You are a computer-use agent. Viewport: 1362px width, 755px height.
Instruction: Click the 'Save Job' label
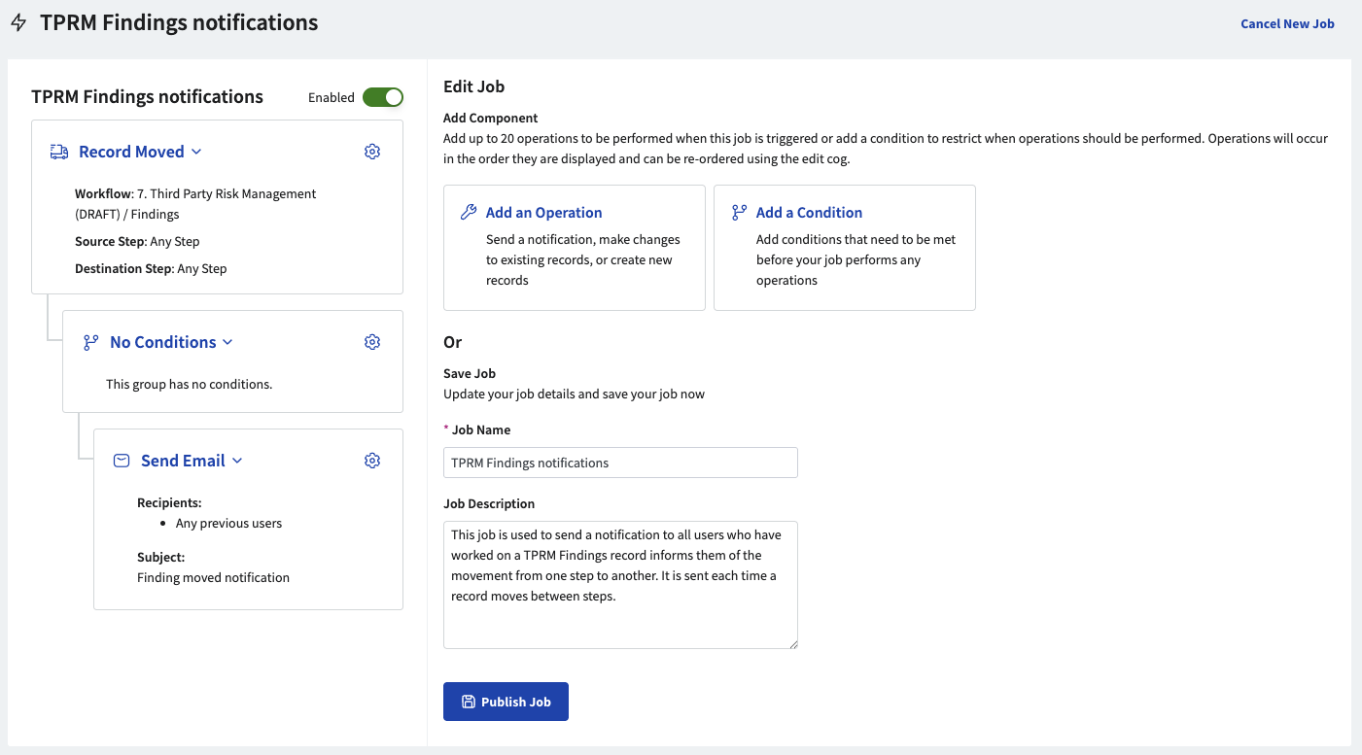470,373
